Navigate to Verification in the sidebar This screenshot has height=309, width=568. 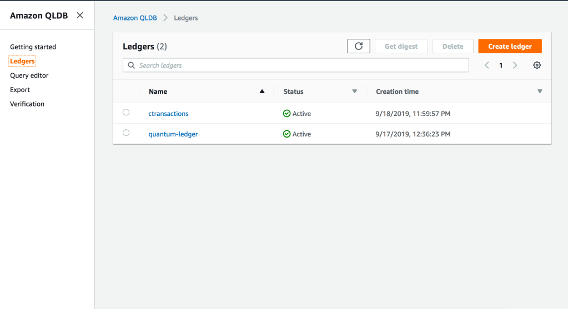[27, 104]
